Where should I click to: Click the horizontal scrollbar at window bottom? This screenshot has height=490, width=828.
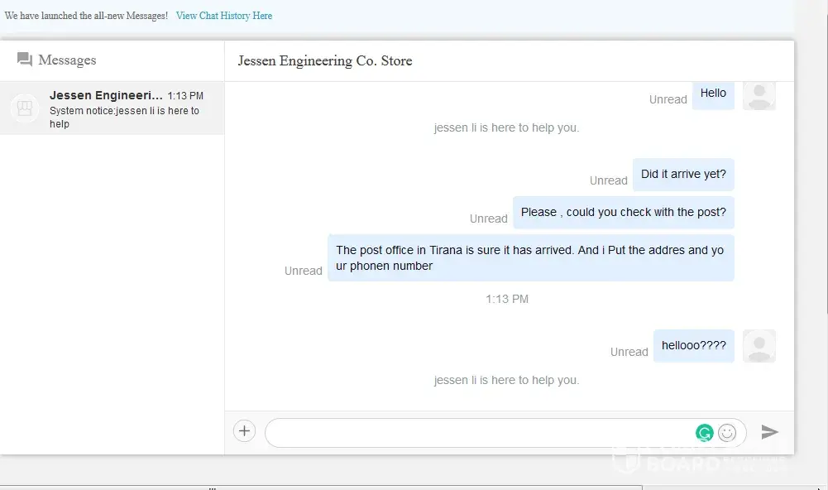pos(414,487)
